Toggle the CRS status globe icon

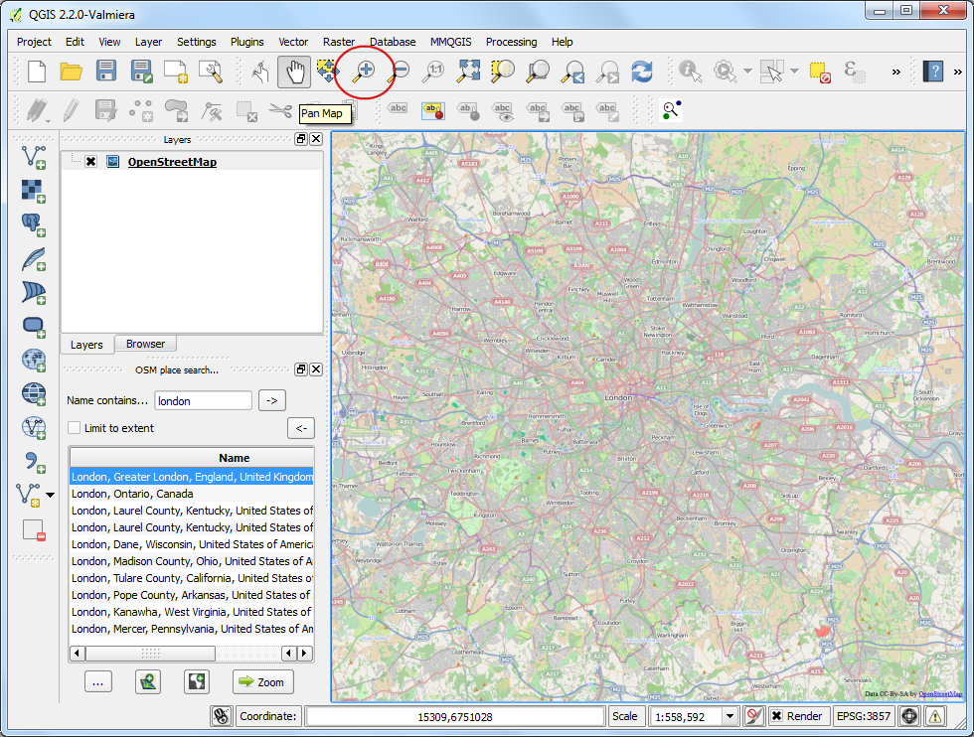[x=909, y=716]
